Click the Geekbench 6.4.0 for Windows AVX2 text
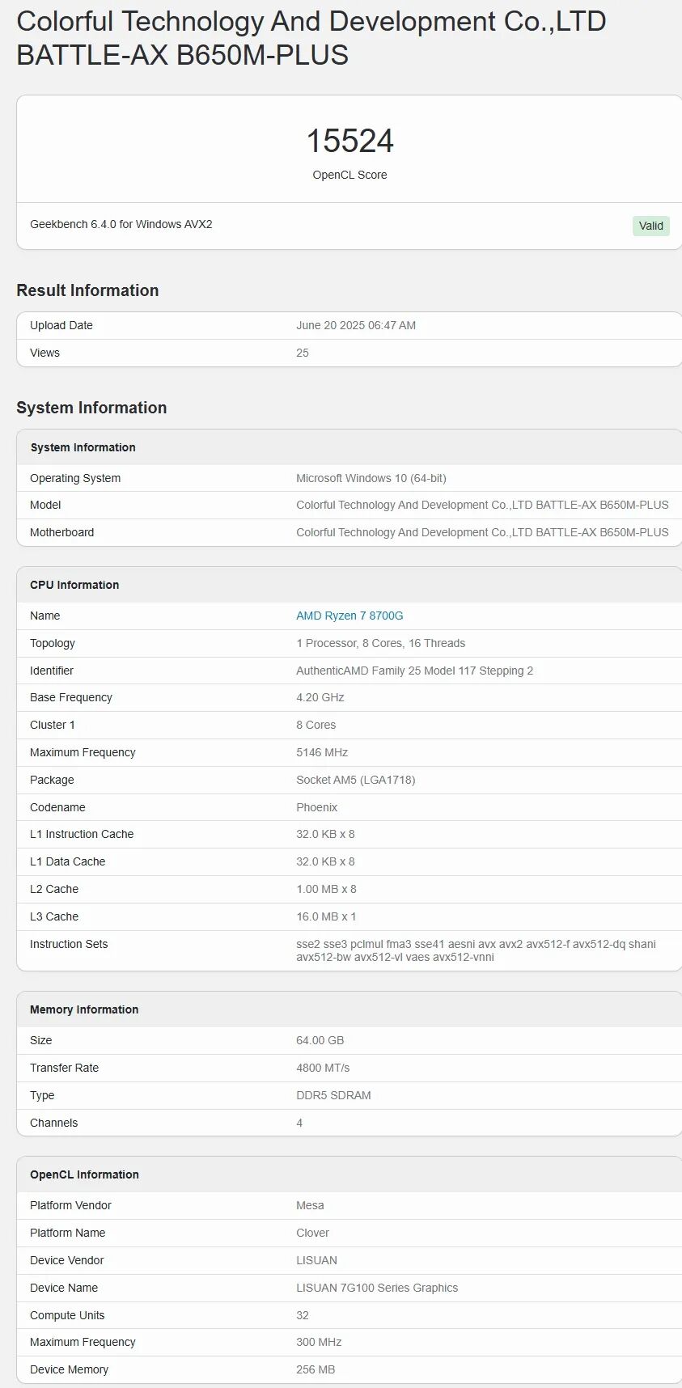The height and width of the screenshot is (1388, 682). 121,224
